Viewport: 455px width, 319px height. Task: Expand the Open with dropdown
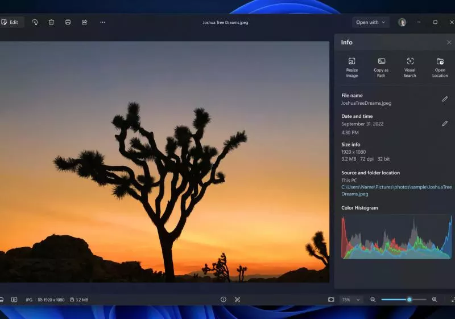[x=371, y=22]
